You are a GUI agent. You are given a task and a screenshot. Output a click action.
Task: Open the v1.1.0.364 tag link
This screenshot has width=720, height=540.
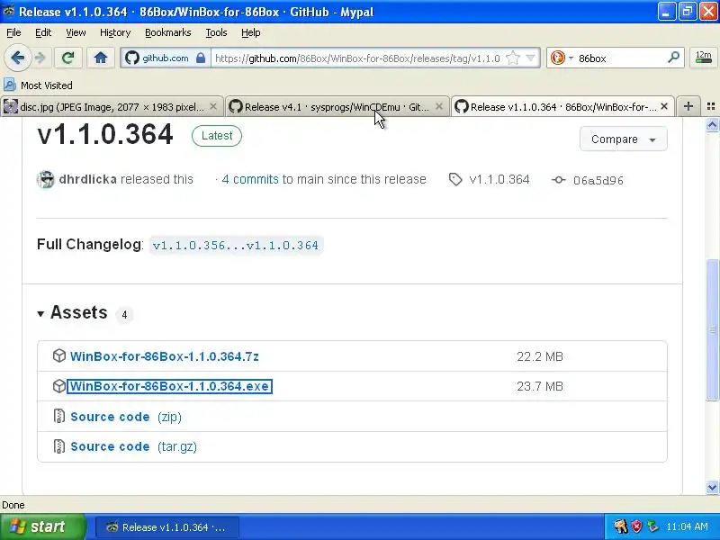pos(499,179)
